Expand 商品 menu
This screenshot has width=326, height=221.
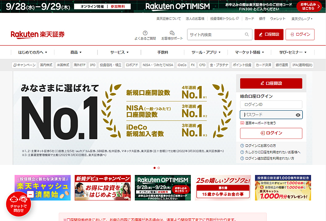[x=76, y=52]
